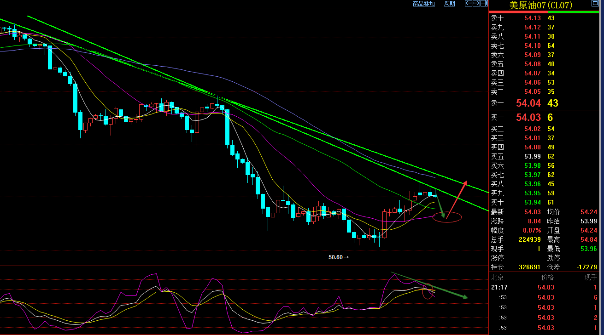This screenshot has height=335, width=604.
Task: Click the 开盘 open price value
Action: pos(589,230)
